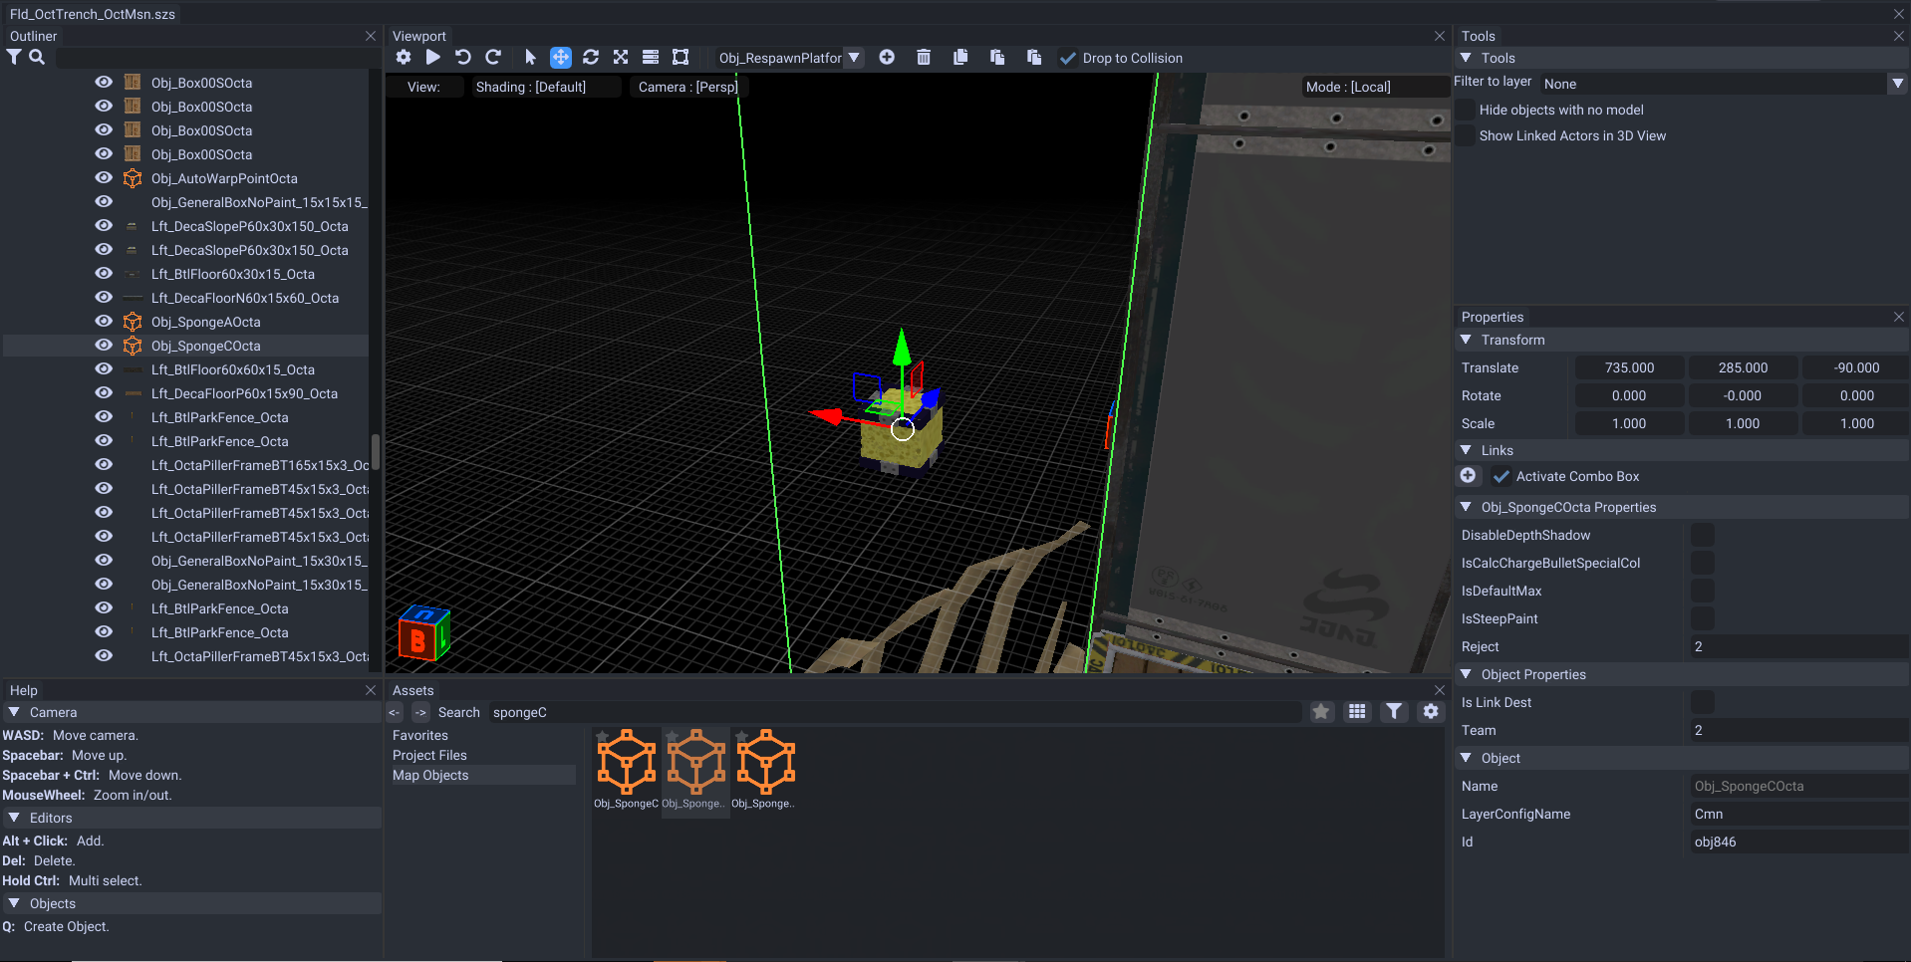Select the multi-gizmo list tool
The width and height of the screenshot is (1911, 962).
click(651, 58)
